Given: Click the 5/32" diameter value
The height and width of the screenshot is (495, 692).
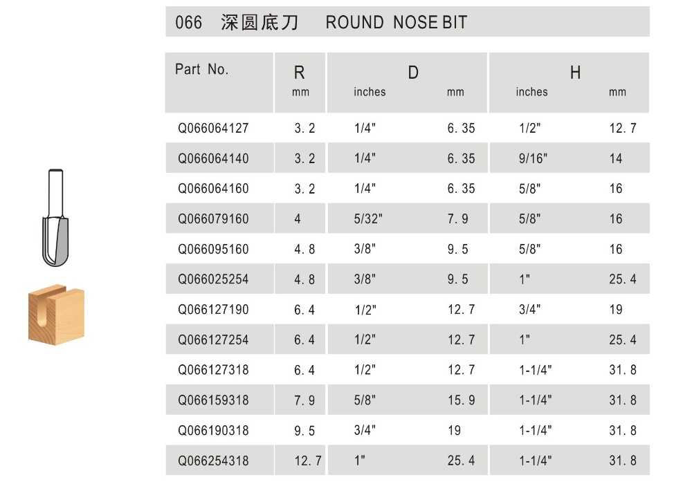Looking at the screenshot, I should [368, 219].
